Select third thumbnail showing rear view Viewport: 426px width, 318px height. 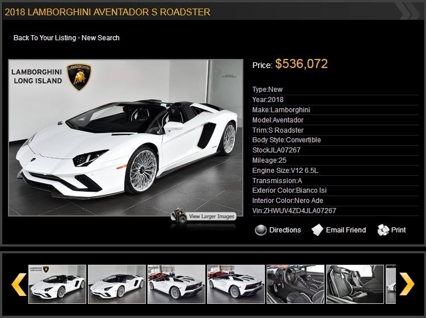click(176, 284)
